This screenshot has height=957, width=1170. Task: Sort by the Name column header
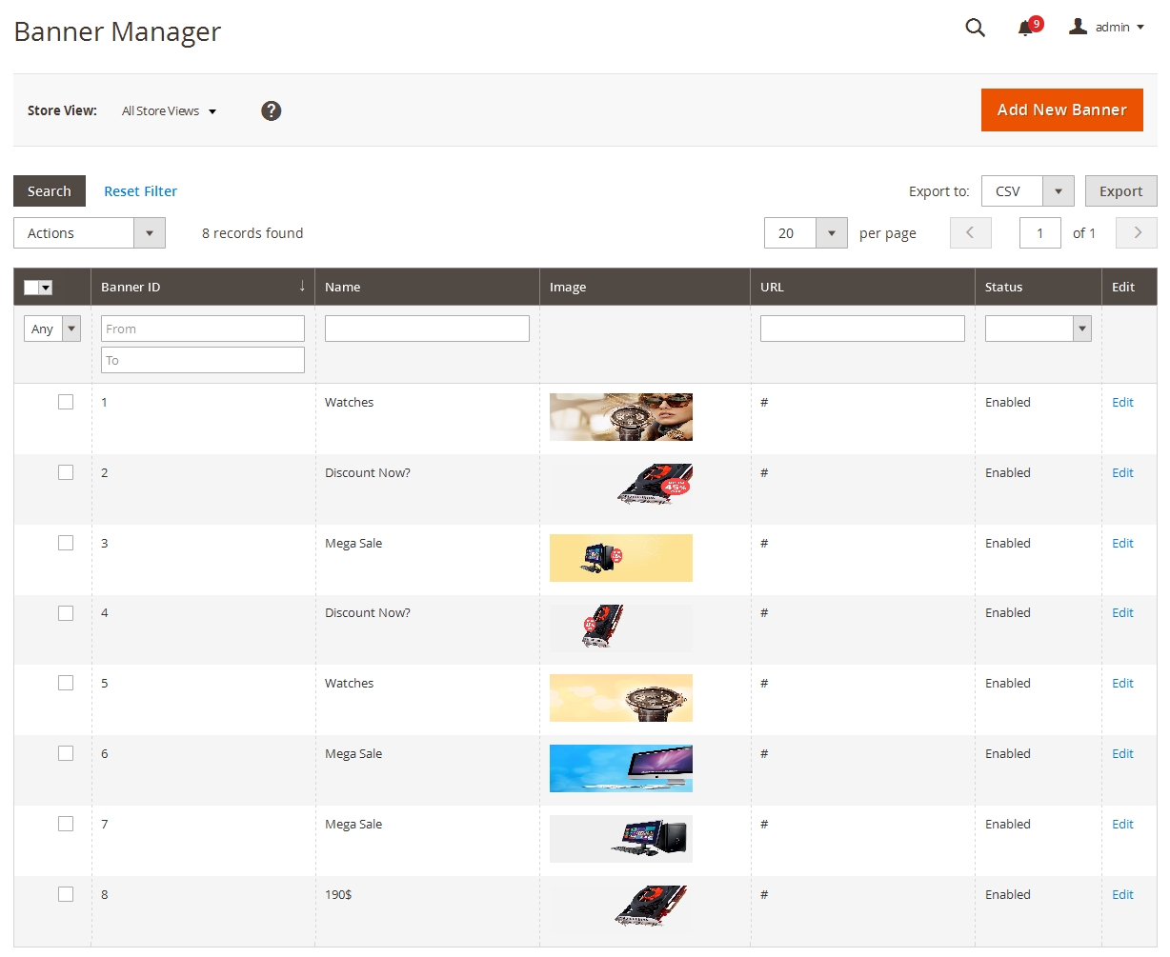pos(343,287)
